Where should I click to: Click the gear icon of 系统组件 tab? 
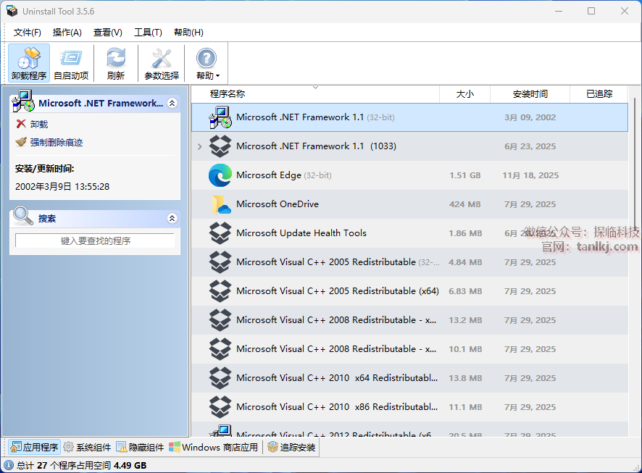pos(69,447)
